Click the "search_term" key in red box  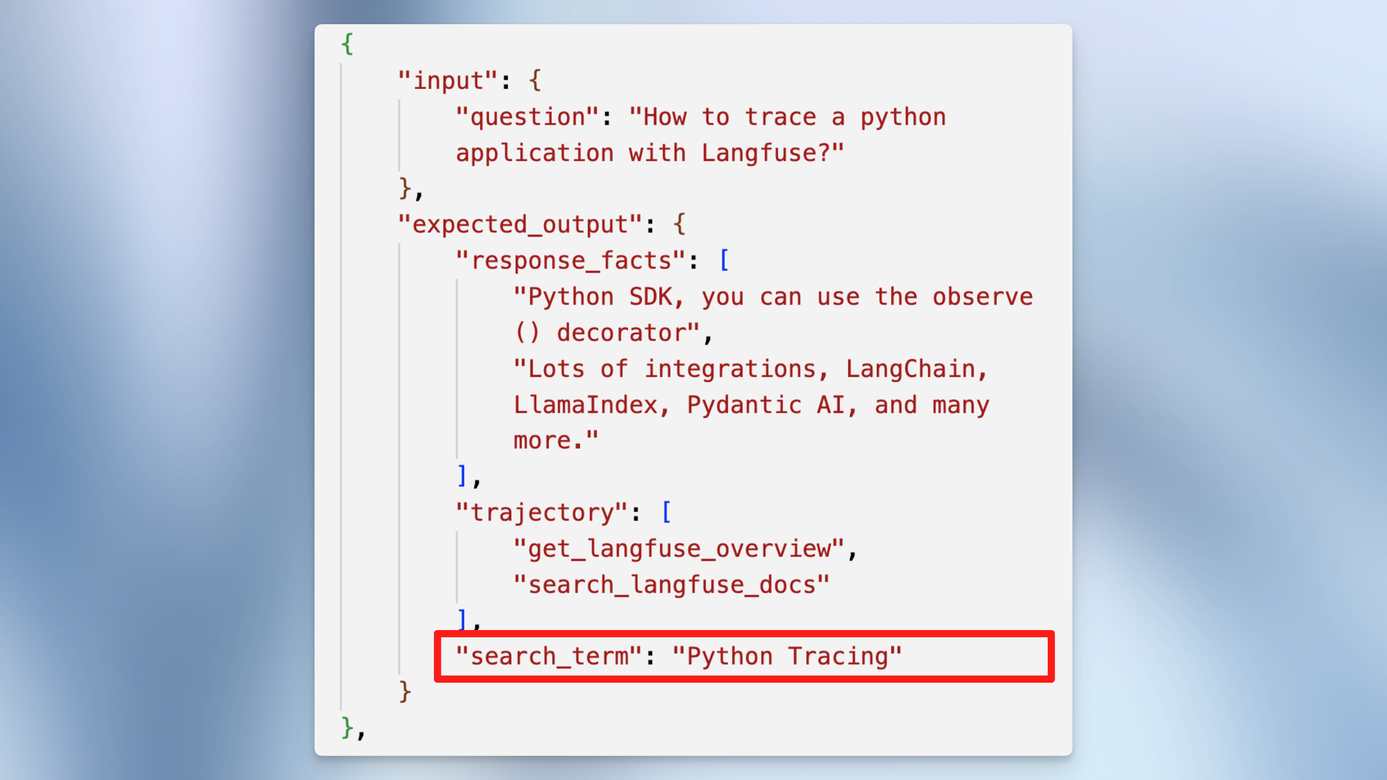[548, 656]
